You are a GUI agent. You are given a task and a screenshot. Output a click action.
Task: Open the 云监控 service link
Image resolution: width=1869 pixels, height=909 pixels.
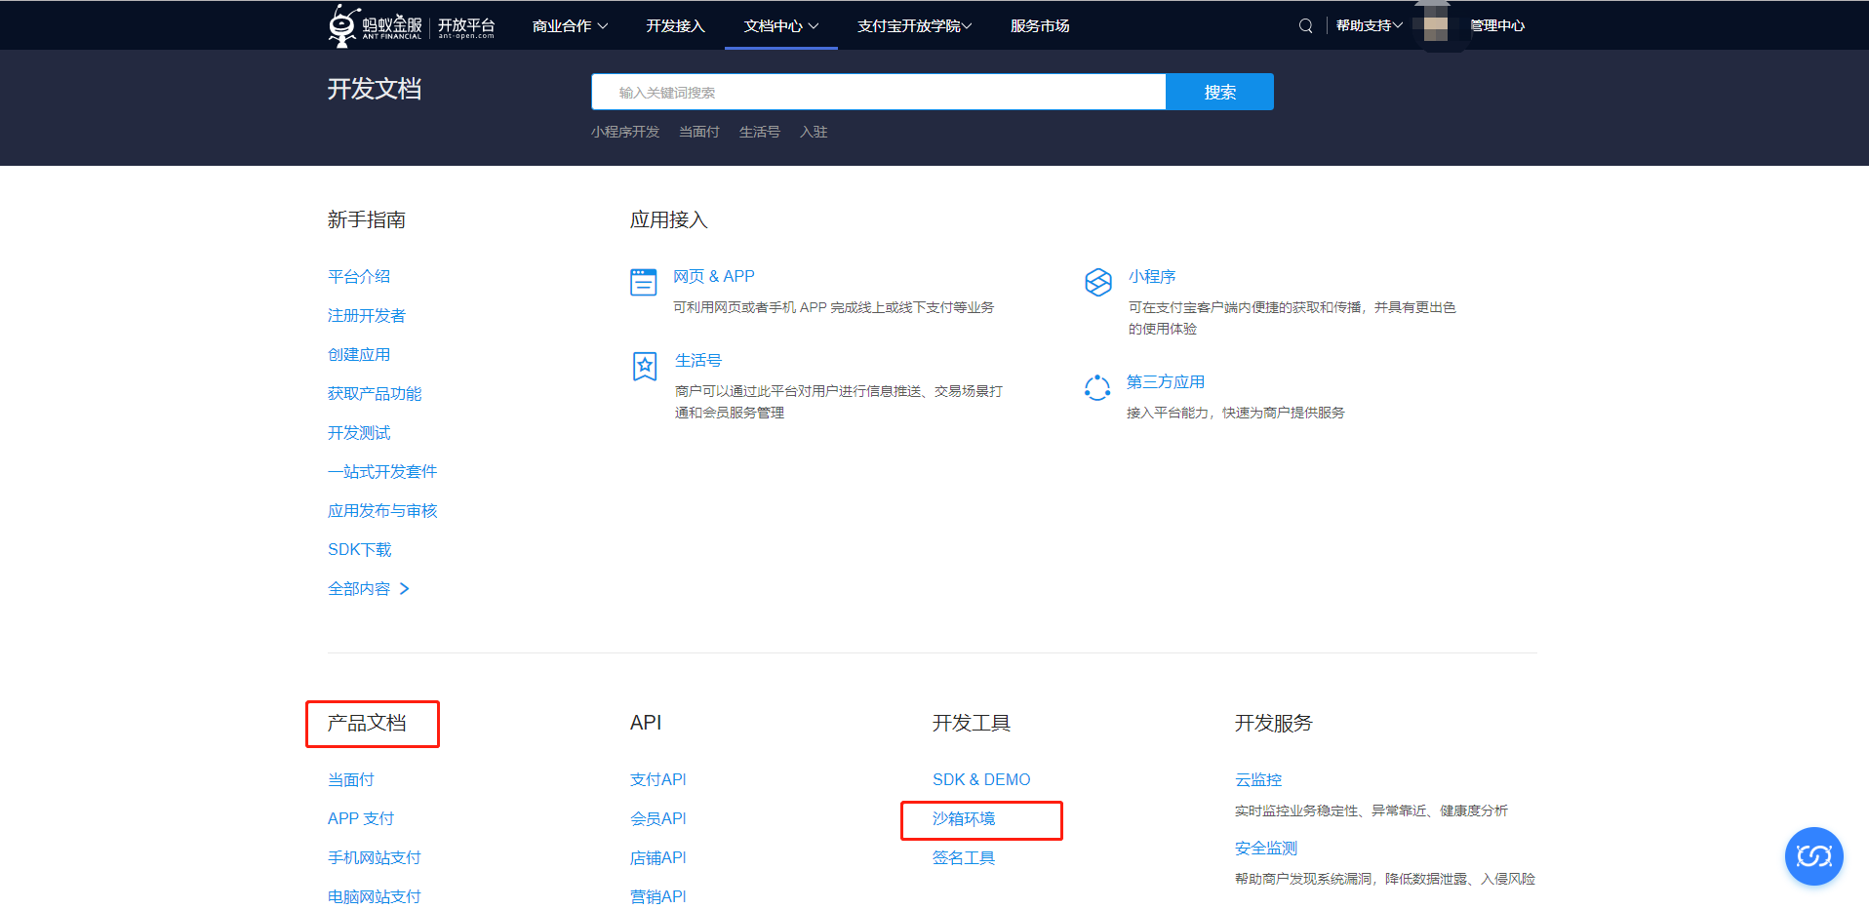(1258, 780)
